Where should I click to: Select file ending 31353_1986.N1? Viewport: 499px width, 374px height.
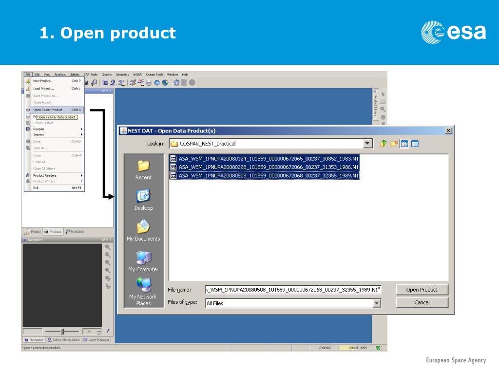[265, 167]
